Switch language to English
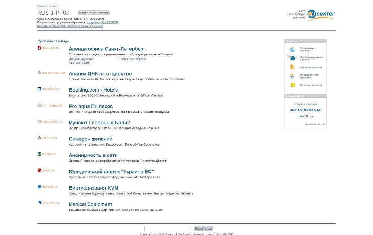This screenshot has width=373, height=235. pos(53,6)
